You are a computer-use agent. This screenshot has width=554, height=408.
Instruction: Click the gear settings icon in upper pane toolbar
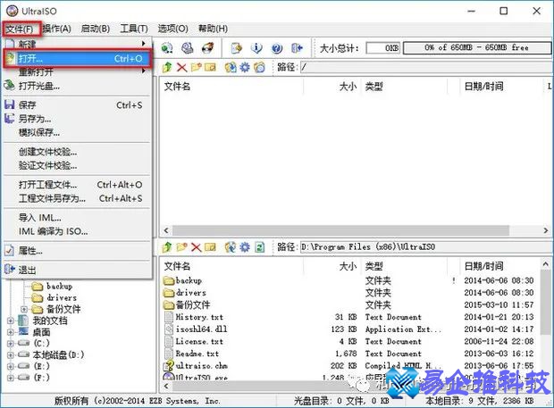point(247,67)
